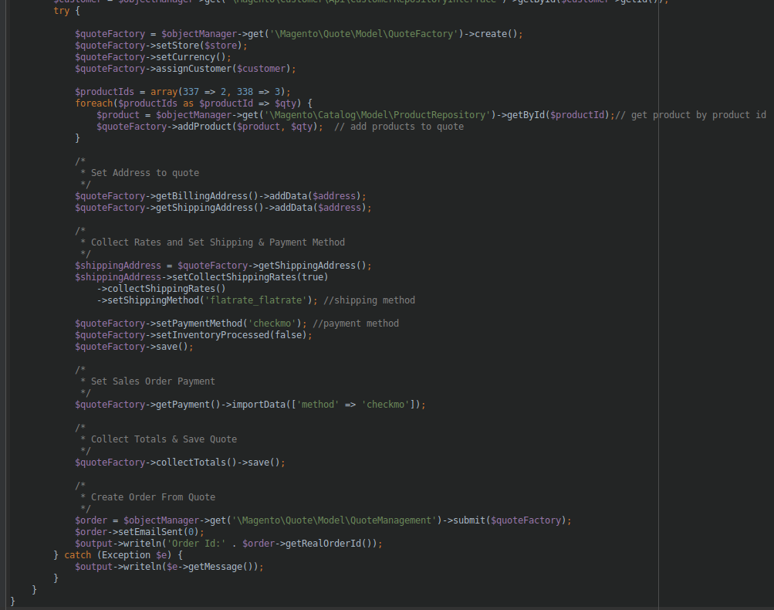774x610 pixels.
Task: Click the 'Set Sales Order Payment' comment
Action: 153,381
